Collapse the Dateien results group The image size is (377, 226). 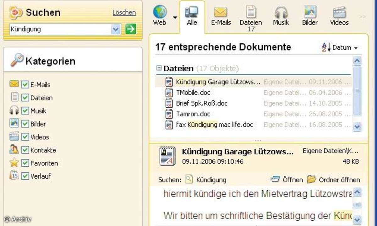coord(159,68)
